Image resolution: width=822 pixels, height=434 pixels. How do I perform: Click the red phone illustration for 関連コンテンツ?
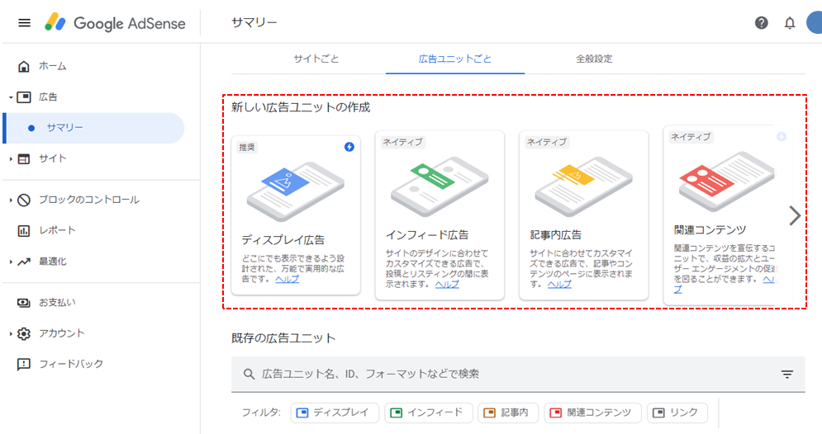[x=727, y=182]
